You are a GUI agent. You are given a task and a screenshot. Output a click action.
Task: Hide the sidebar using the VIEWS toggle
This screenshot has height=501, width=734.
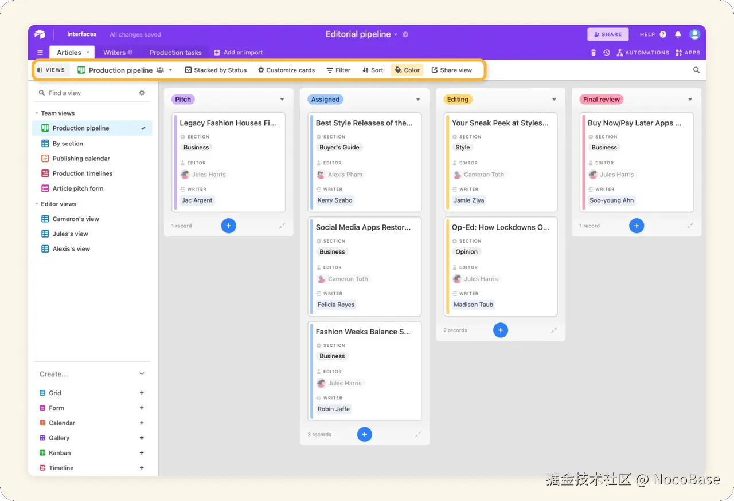[52, 70]
